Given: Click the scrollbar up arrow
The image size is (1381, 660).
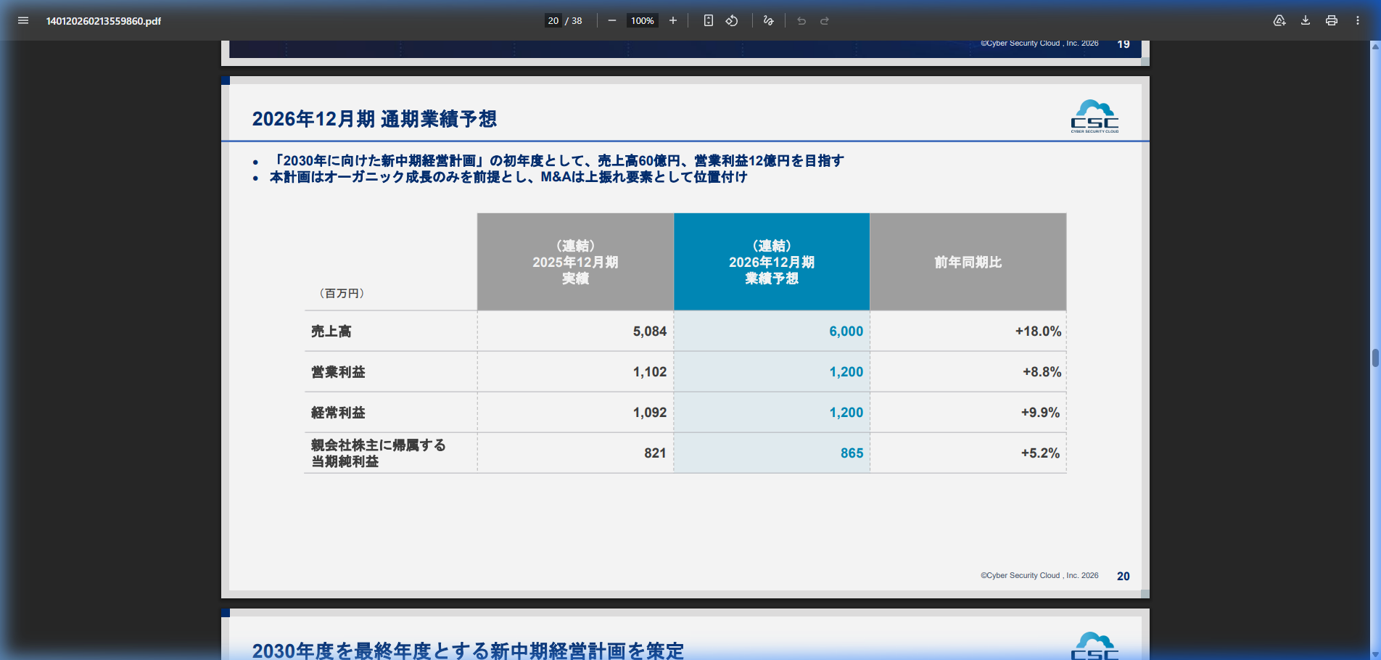Looking at the screenshot, I should (1375, 46).
